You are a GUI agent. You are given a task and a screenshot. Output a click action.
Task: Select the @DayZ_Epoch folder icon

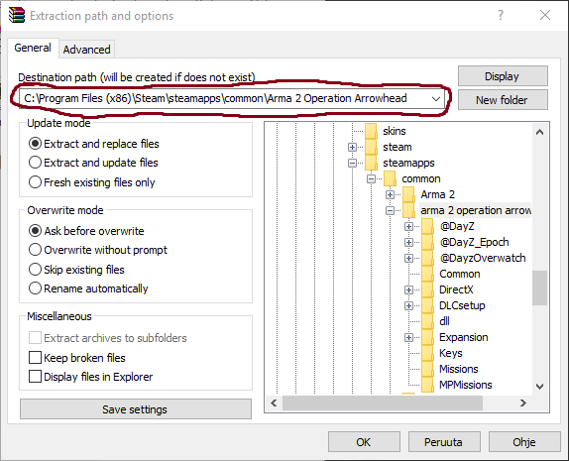click(x=427, y=242)
